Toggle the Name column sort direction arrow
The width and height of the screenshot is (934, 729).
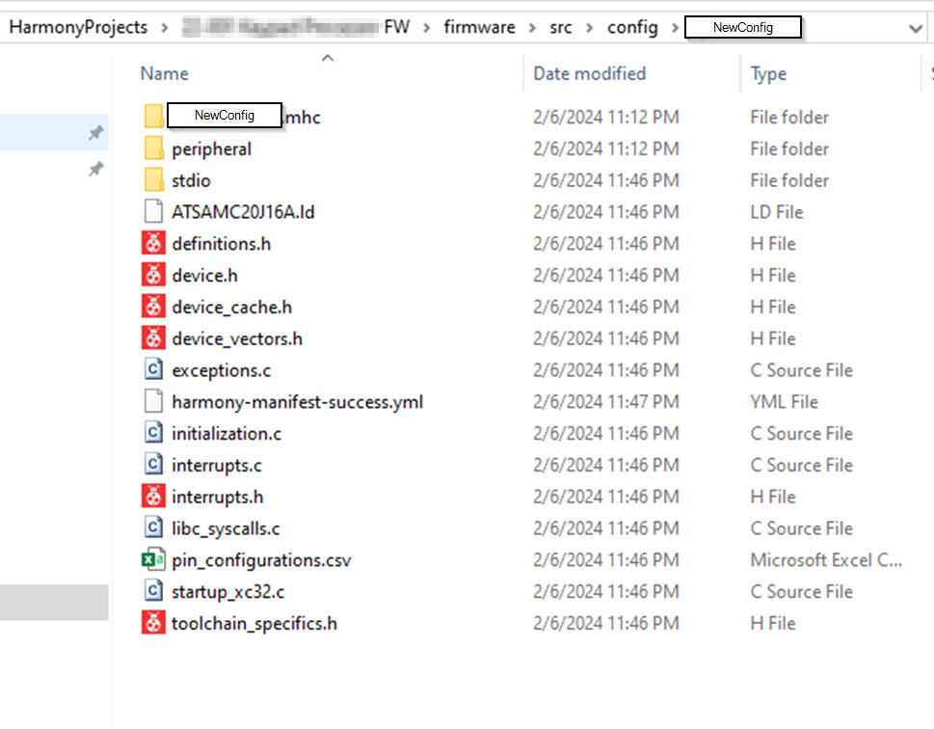coord(327,57)
